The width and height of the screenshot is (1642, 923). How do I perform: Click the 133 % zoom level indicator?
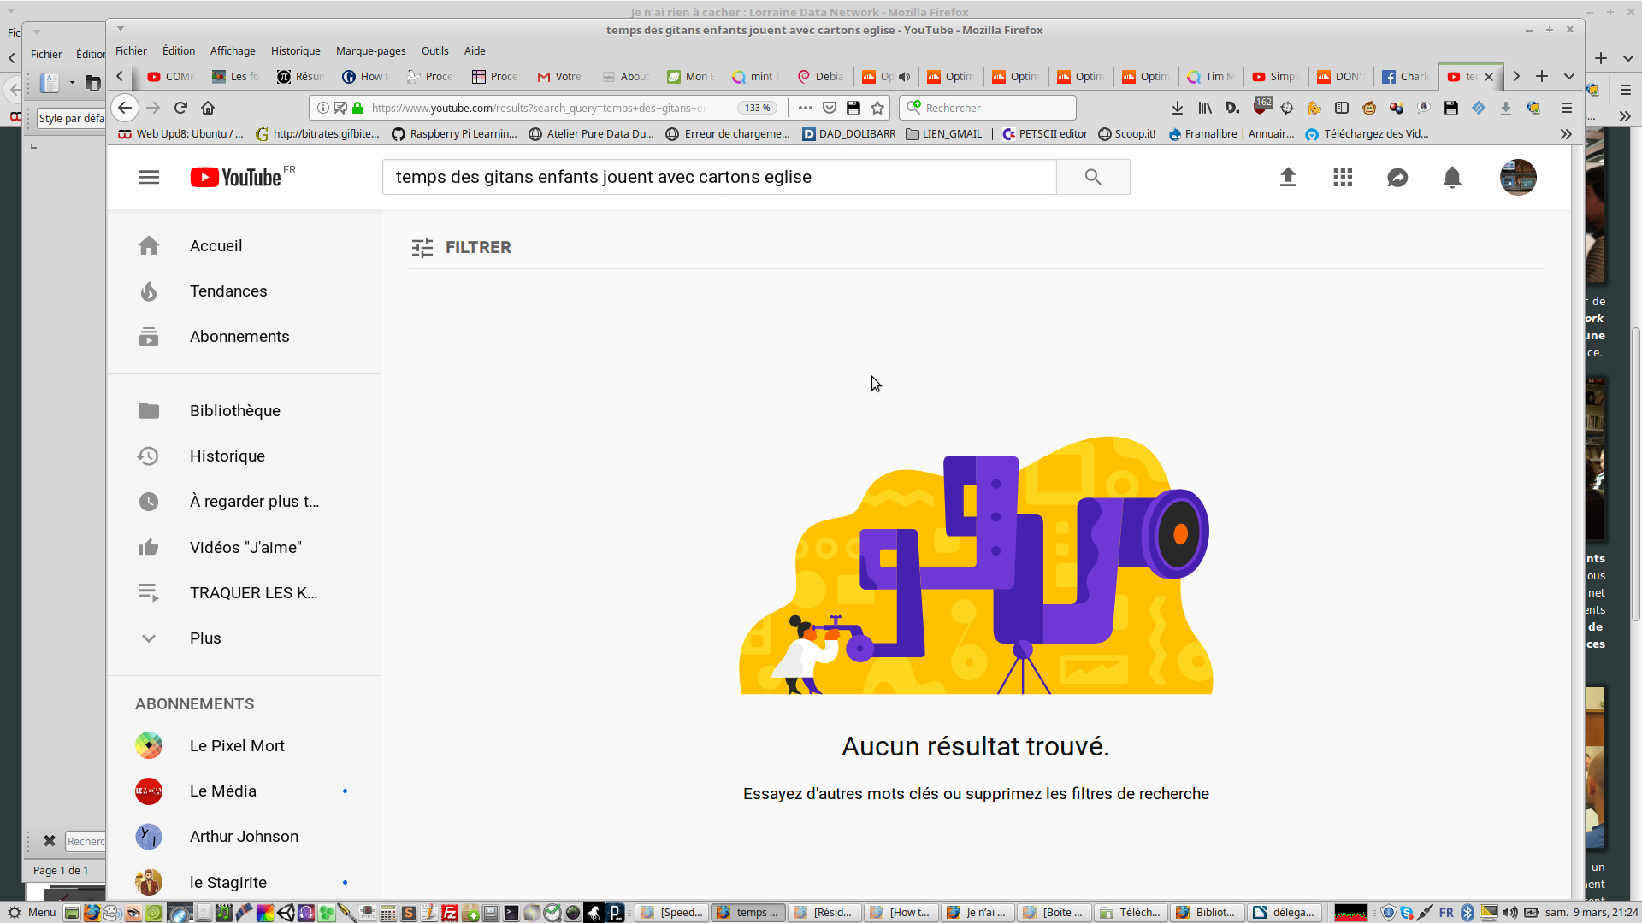(x=757, y=108)
